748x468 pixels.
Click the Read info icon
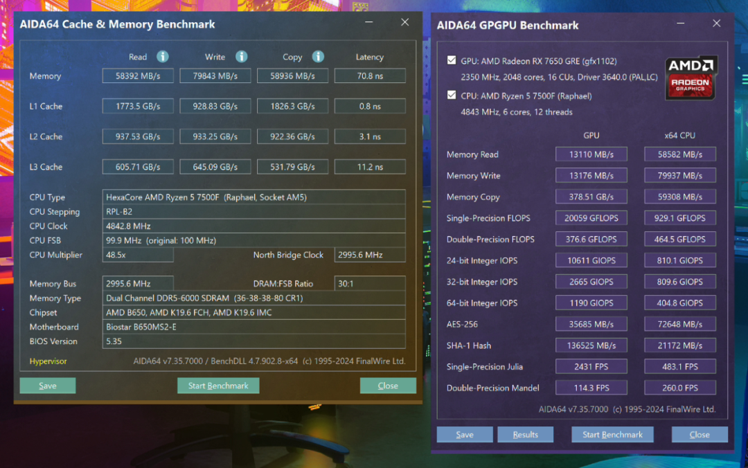tap(163, 57)
